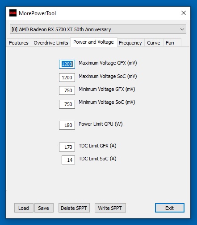Click the Write SPPT button
Screen dimensions: 197x225
(110, 208)
